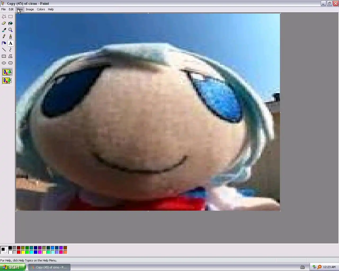Pick the Fill With Color bucket tool
Screen dimensions: 339x271
pos(11,23)
